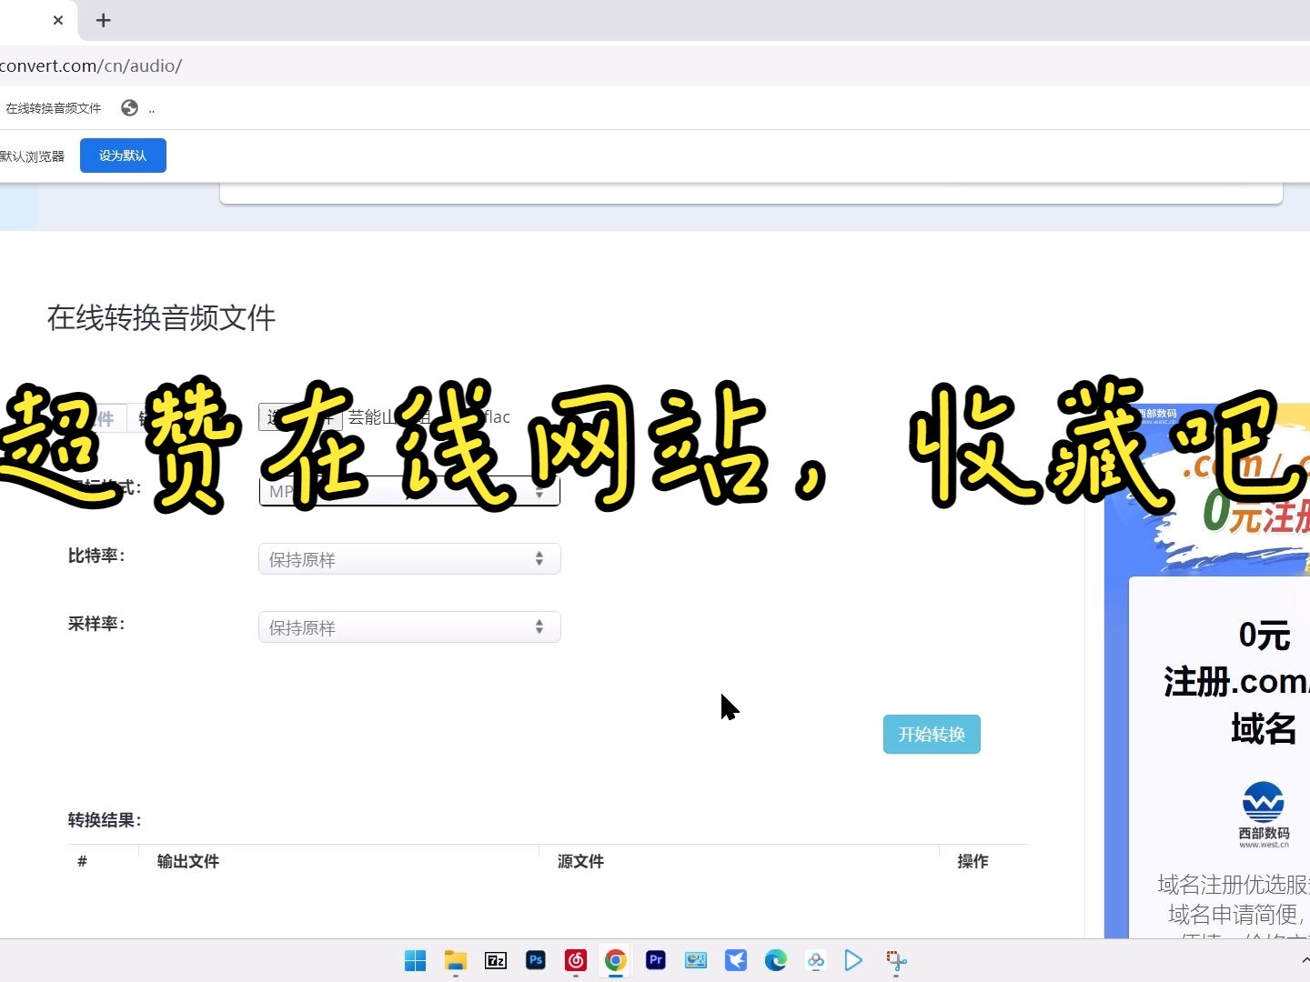Click the # column header
The width and height of the screenshot is (1310, 982).
point(82,861)
